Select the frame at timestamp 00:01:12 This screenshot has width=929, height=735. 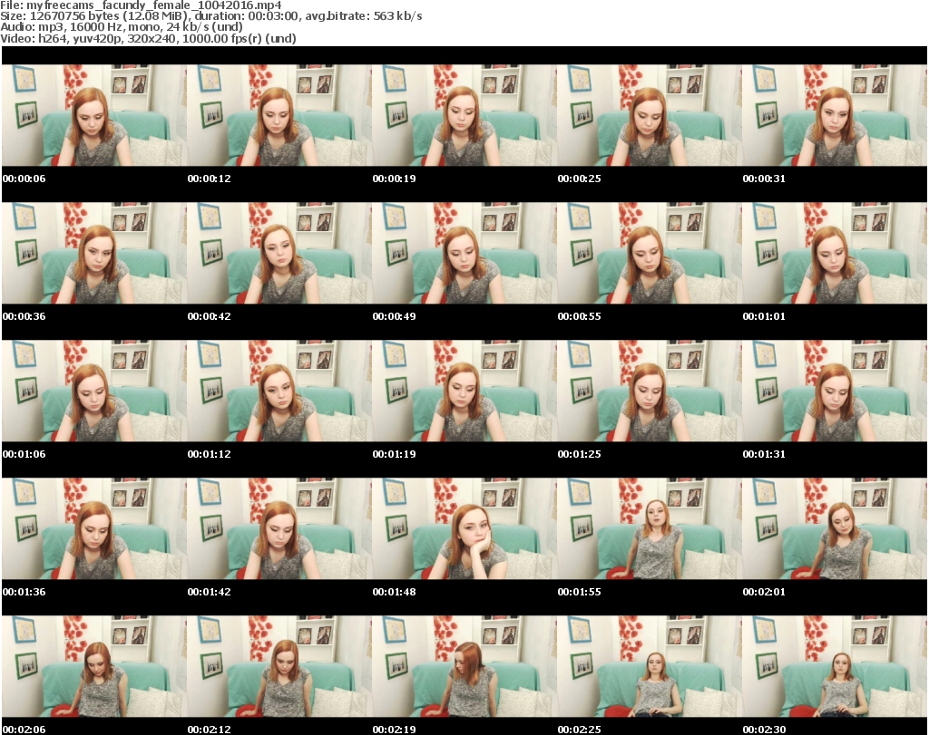click(x=279, y=391)
